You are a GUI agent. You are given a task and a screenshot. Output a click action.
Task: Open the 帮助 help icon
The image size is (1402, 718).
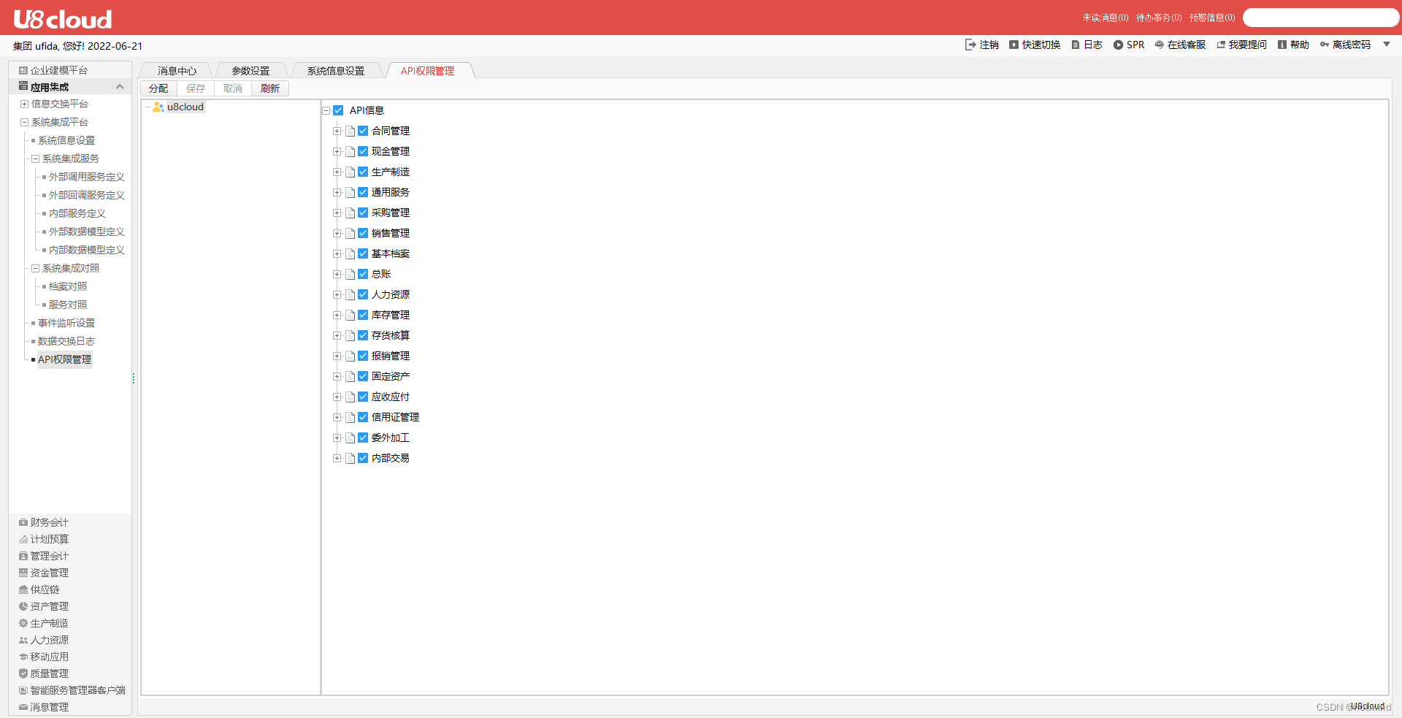pos(1282,45)
